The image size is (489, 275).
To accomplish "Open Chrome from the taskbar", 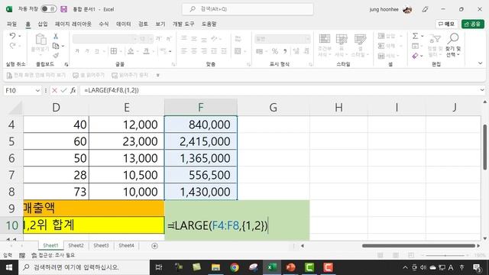I will pos(235,267).
